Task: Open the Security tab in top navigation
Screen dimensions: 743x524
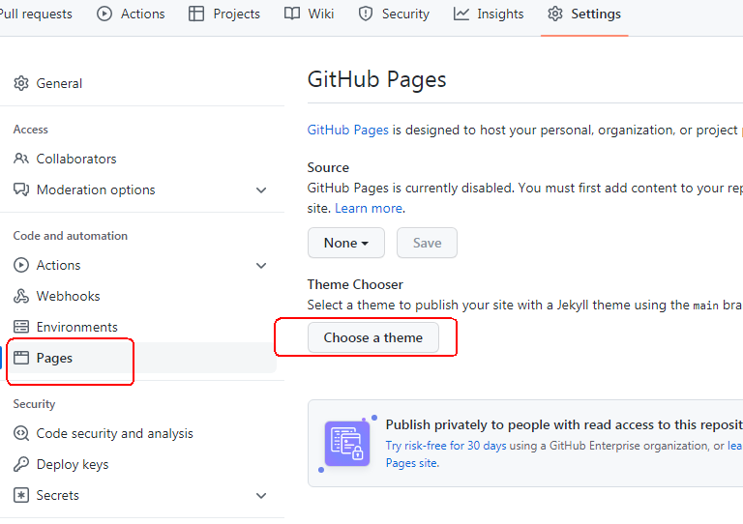Action: click(x=394, y=15)
